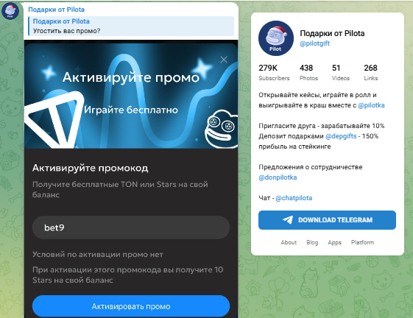This screenshot has height=318, width=413.
Task: Click the Download Telegram button
Action: pyautogui.click(x=327, y=220)
